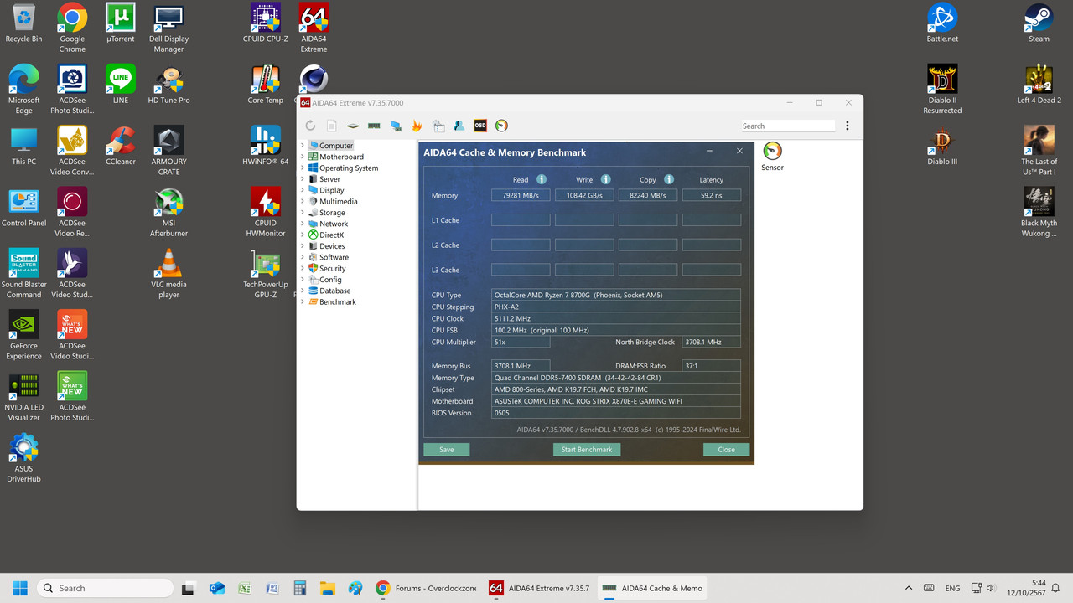1073x603 pixels.
Task: Expand the Storage tree node
Action: click(x=303, y=213)
